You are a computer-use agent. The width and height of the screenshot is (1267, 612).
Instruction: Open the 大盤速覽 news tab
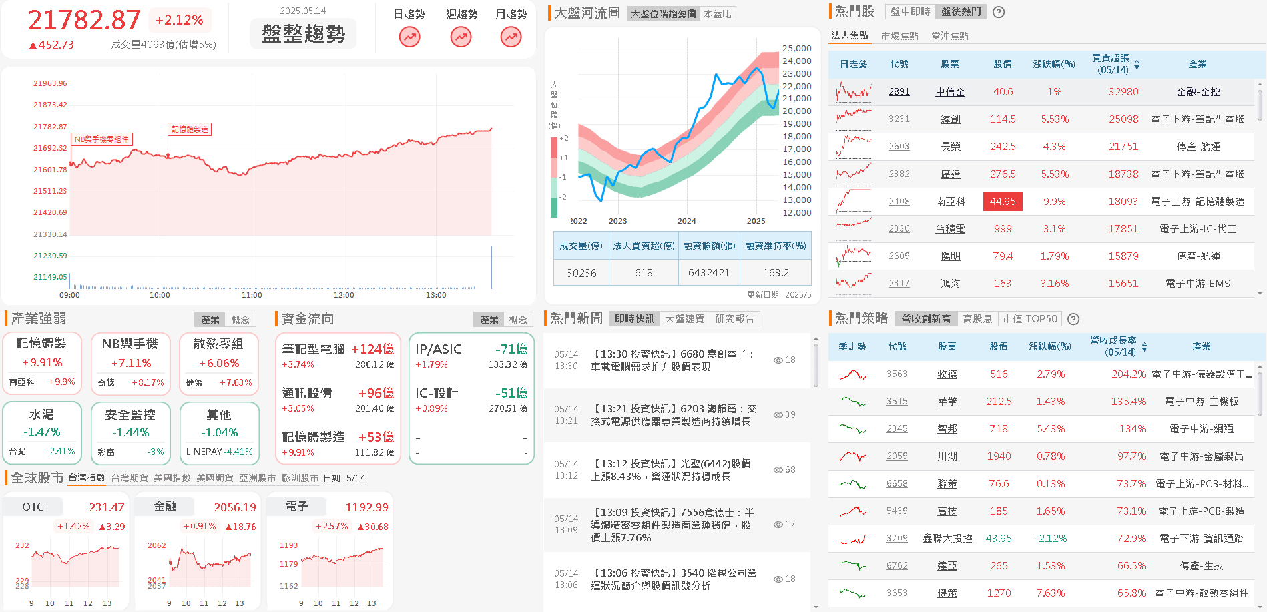point(685,319)
